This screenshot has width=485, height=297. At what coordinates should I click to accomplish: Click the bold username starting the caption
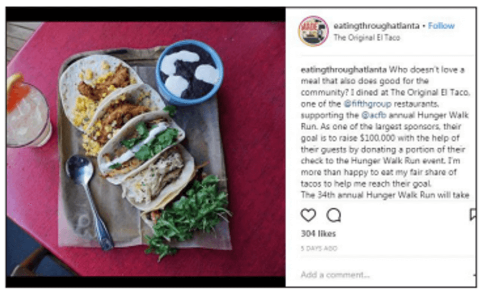[344, 70]
